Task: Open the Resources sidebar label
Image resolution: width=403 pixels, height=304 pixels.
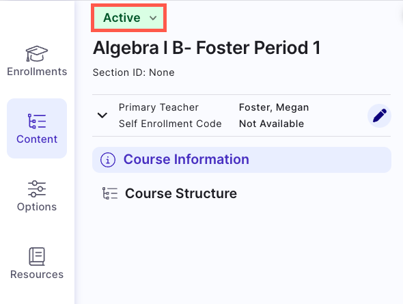Action: click(x=37, y=275)
